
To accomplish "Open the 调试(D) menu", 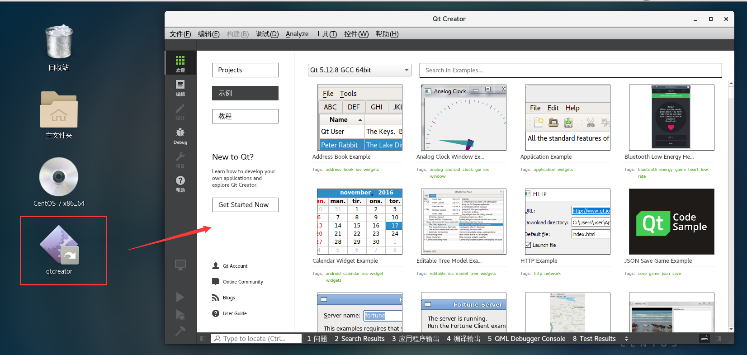I will pos(267,34).
